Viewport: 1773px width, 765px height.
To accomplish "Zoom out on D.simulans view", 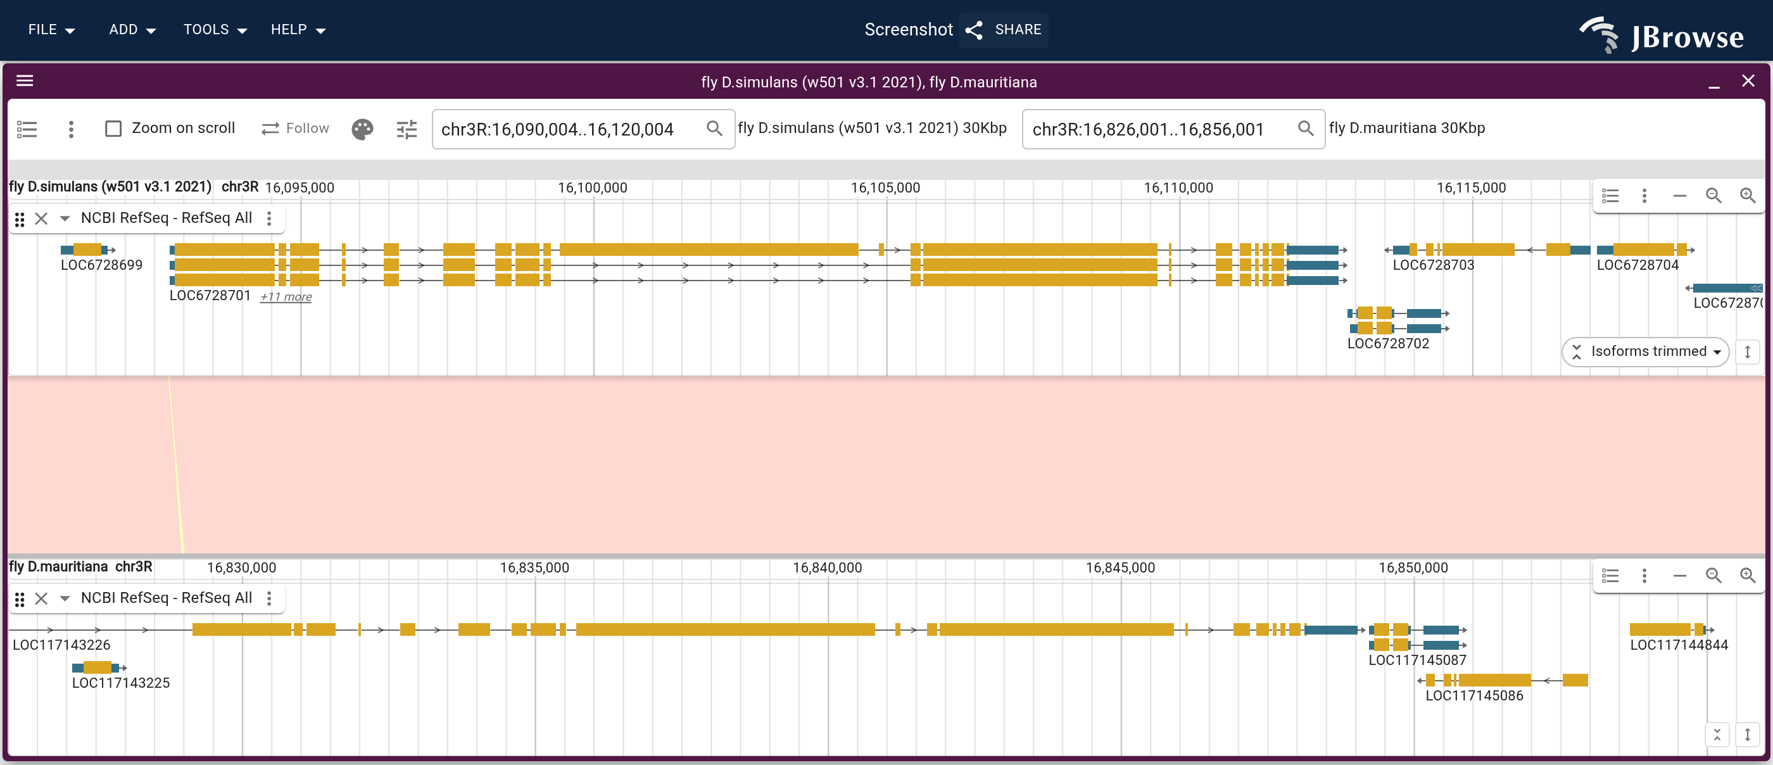I will [1713, 196].
